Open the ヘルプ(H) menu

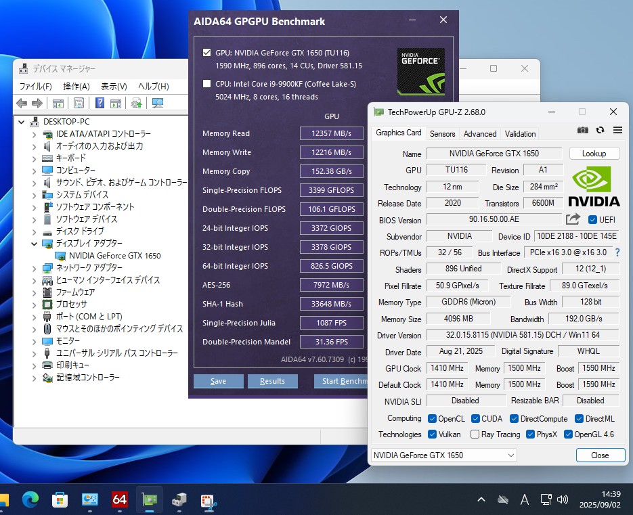pos(154,87)
